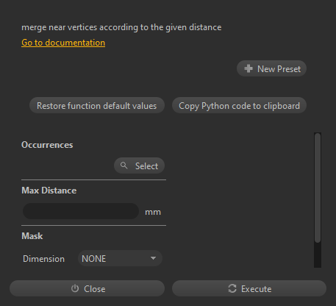Image resolution: width=336 pixels, height=306 pixels.
Task: Click the power icon on Close button
Action: click(x=75, y=288)
